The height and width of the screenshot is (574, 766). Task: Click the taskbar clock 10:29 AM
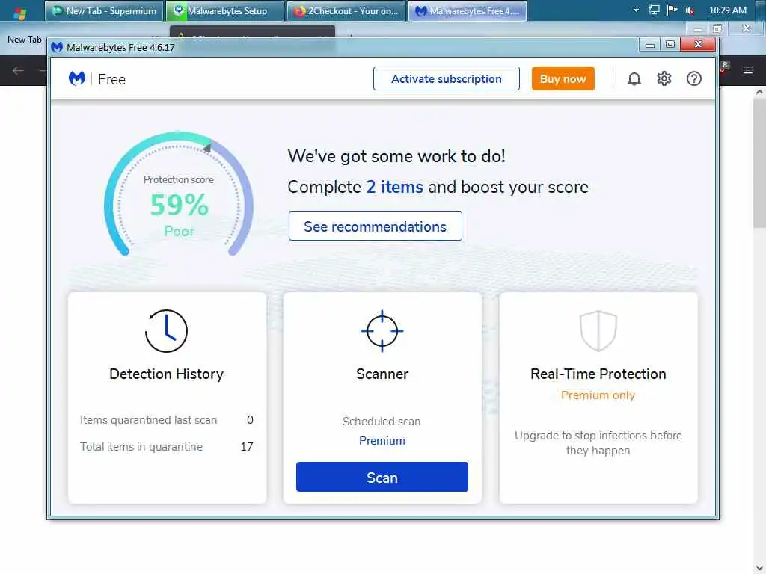point(727,10)
